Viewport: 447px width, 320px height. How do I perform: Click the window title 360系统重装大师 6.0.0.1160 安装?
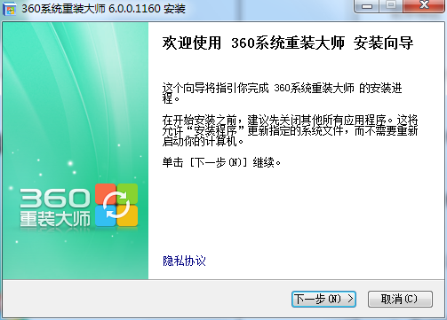[103, 9]
